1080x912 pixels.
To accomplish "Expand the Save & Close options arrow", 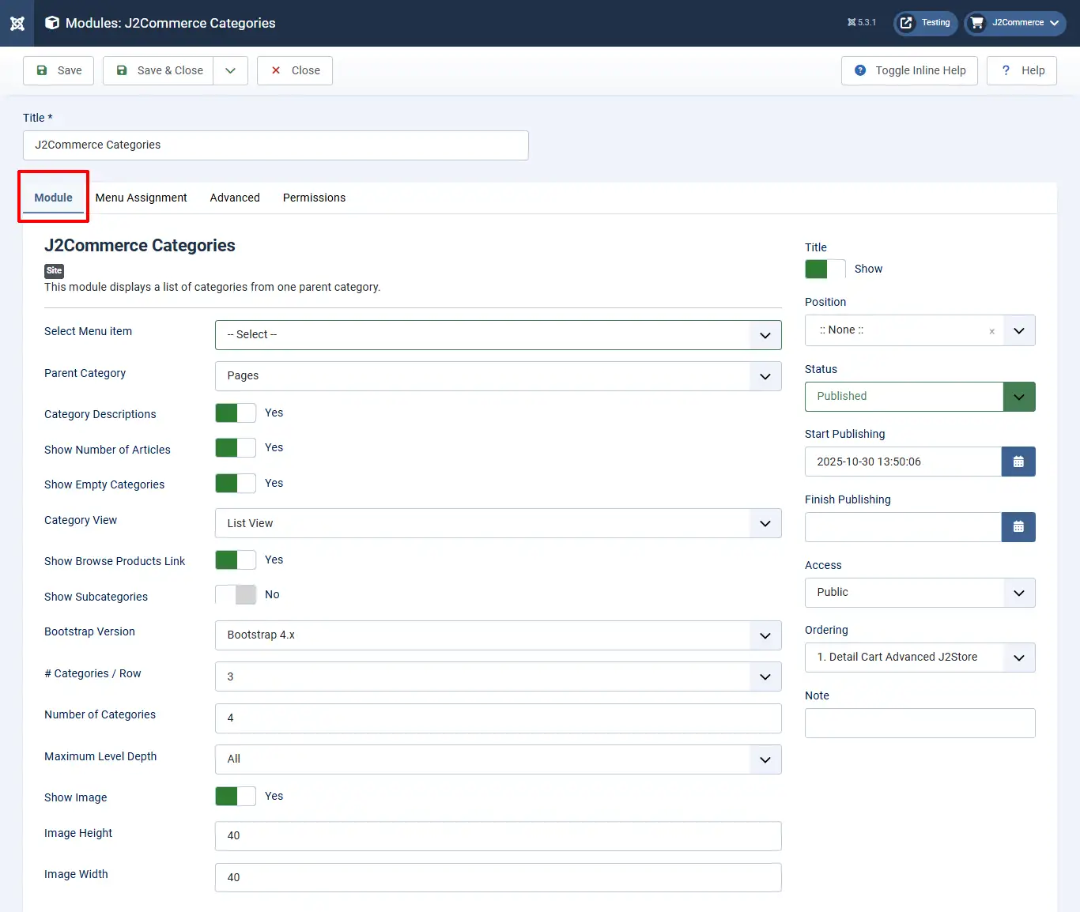I will pos(231,70).
